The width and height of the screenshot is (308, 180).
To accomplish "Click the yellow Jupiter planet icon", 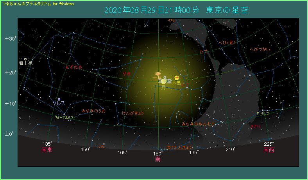I will [x=177, y=78].
